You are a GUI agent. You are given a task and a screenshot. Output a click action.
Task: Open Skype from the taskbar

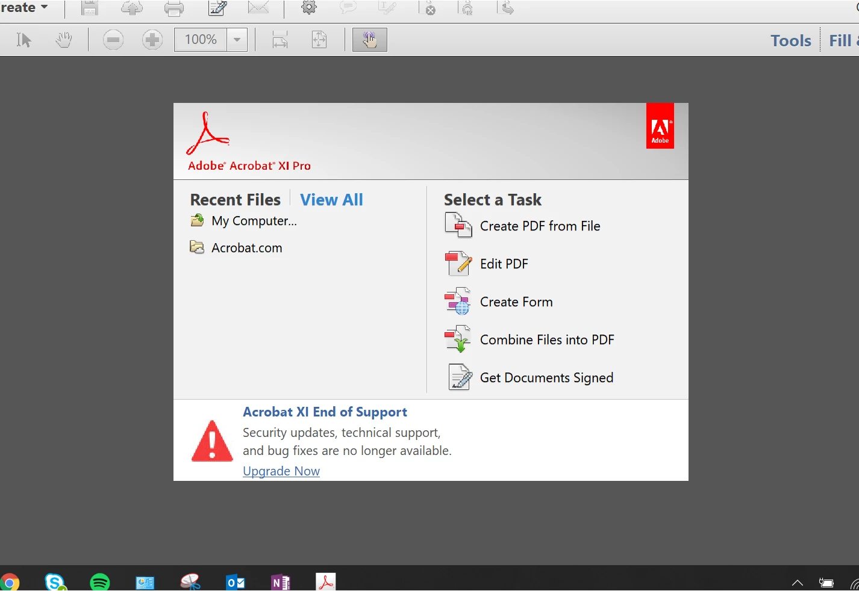pos(55,582)
